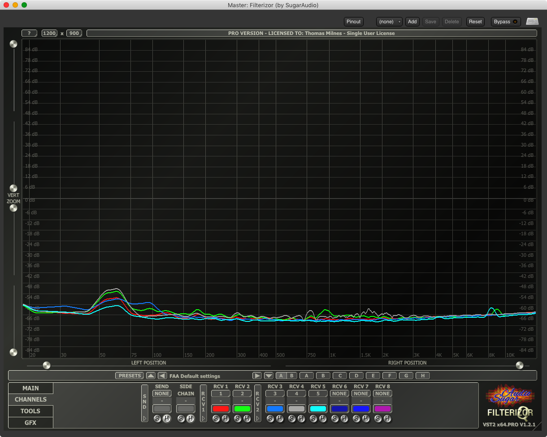The height and width of the screenshot is (437, 547).
Task: Click the question mark help button
Action: (29, 33)
